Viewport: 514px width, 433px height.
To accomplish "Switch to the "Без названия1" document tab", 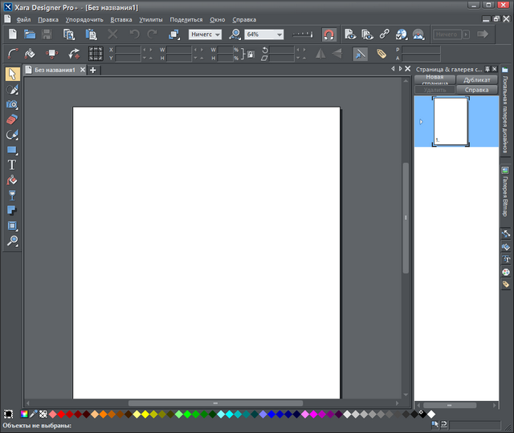I will click(54, 71).
